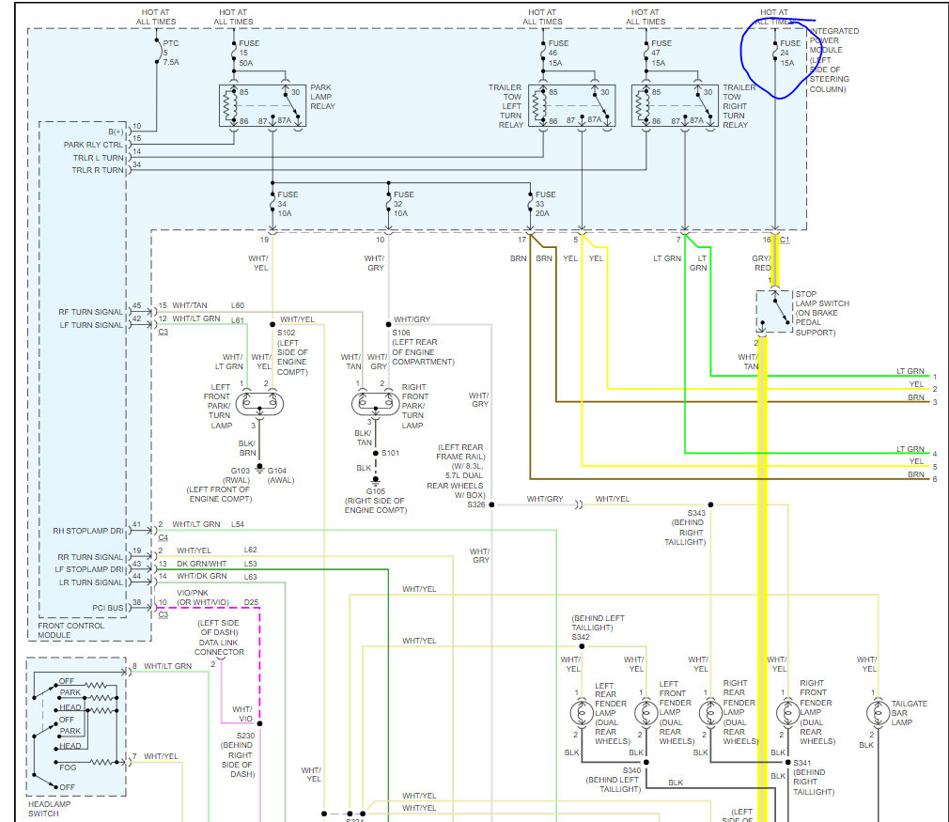Click the 'L53' circuit code
Viewport: 949px width, 822px height.
(251, 564)
